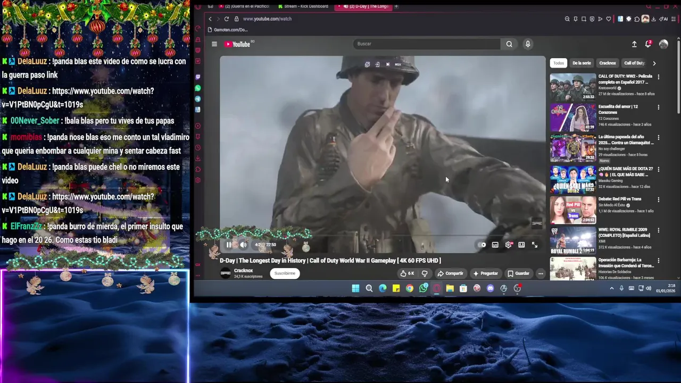This screenshot has height=383, width=681.
Task: Switch to the Guerra en el Pacífico tab
Action: (x=243, y=6)
